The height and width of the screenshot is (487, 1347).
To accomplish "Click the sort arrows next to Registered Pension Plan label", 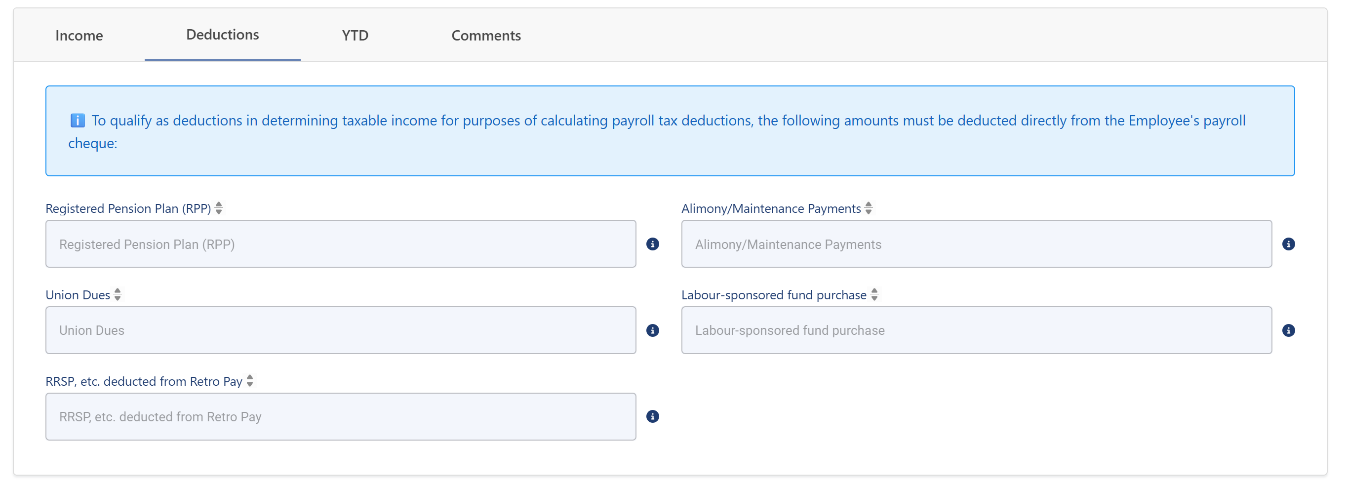I will [x=219, y=208].
